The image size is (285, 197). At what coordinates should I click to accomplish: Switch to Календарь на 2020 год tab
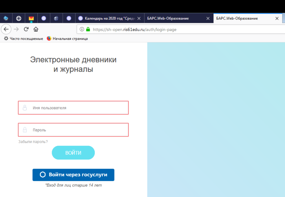pos(107,18)
